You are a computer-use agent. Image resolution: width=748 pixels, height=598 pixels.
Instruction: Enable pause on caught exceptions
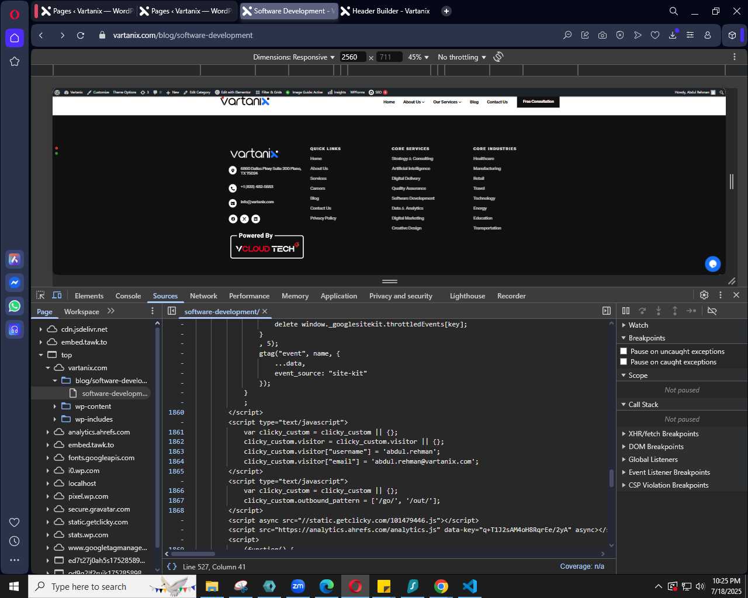(x=624, y=361)
